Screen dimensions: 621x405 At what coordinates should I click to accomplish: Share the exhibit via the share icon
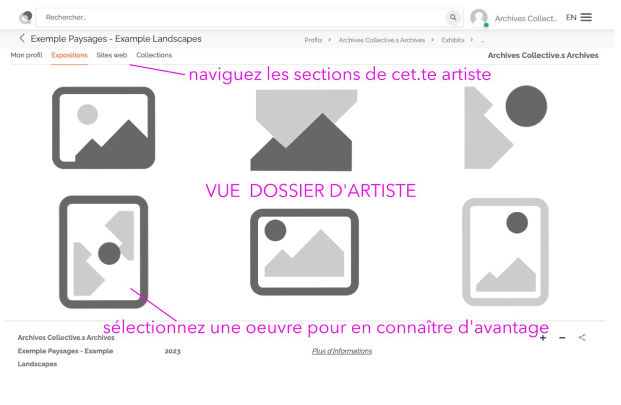click(x=582, y=337)
